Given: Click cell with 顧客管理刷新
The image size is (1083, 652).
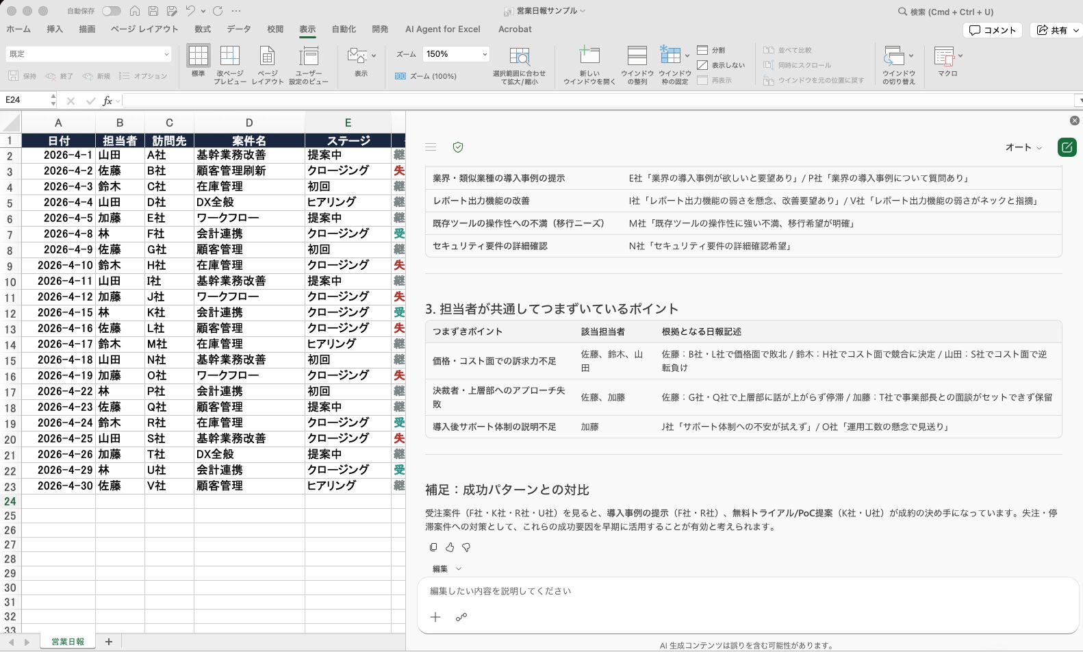Looking at the screenshot, I should point(249,171).
